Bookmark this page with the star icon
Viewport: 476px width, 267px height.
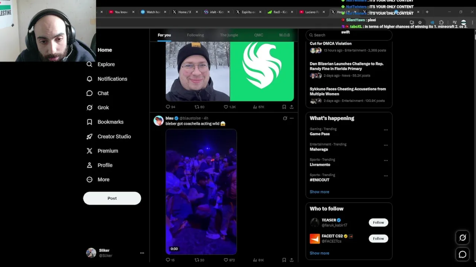tap(420, 23)
